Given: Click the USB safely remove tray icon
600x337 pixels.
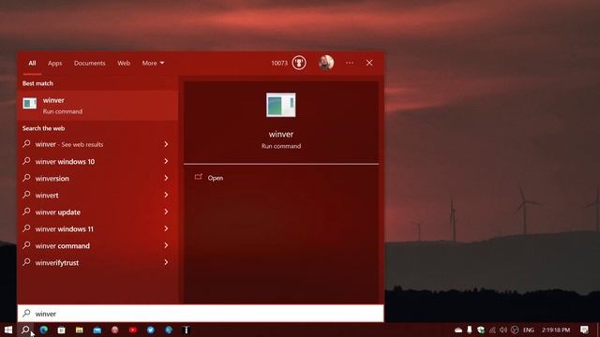Looking at the screenshot, I should point(470,330).
